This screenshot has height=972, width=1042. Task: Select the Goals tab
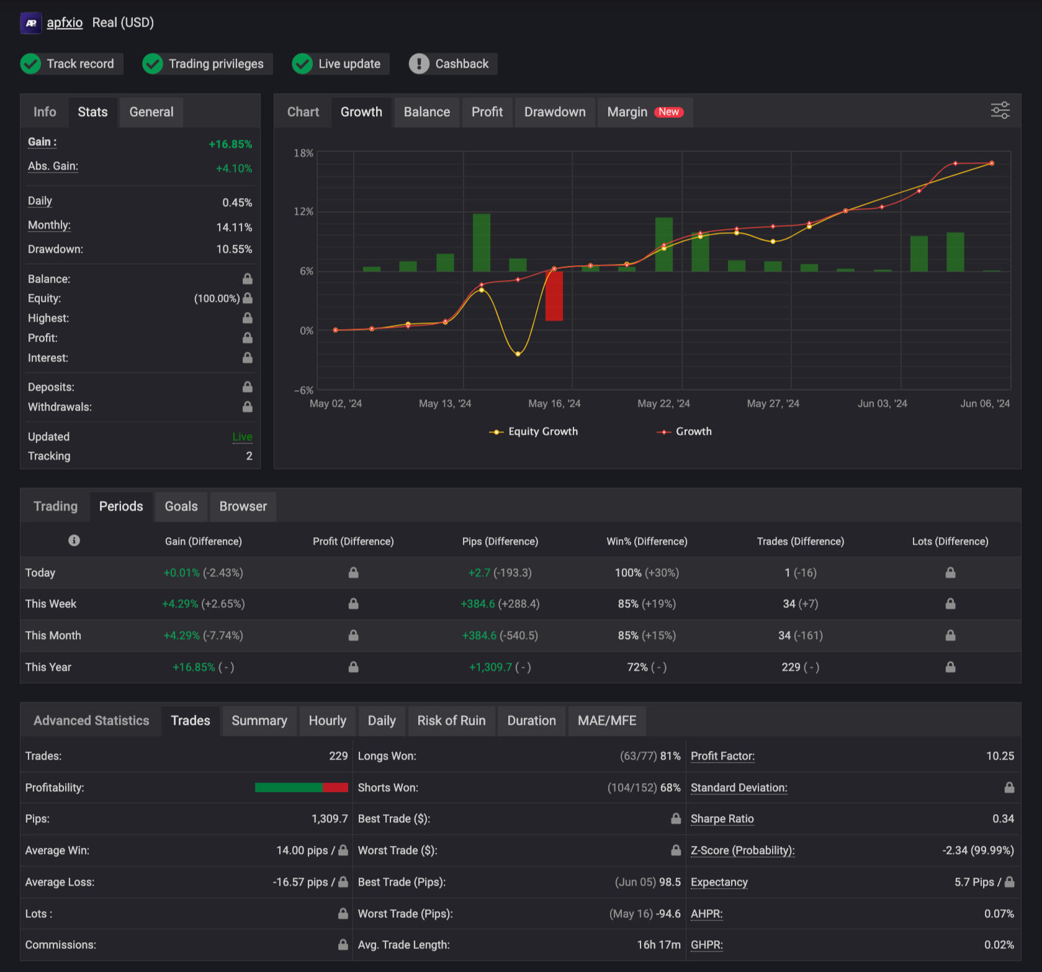(181, 507)
